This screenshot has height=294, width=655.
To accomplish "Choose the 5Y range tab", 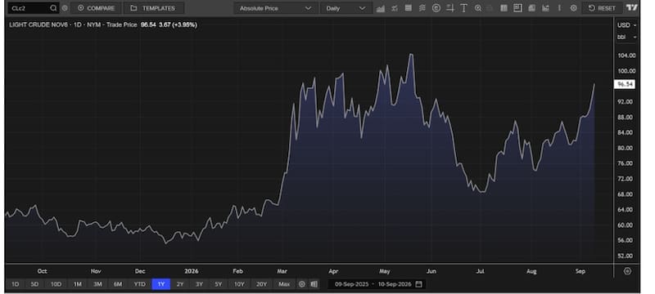I will click(x=219, y=284).
